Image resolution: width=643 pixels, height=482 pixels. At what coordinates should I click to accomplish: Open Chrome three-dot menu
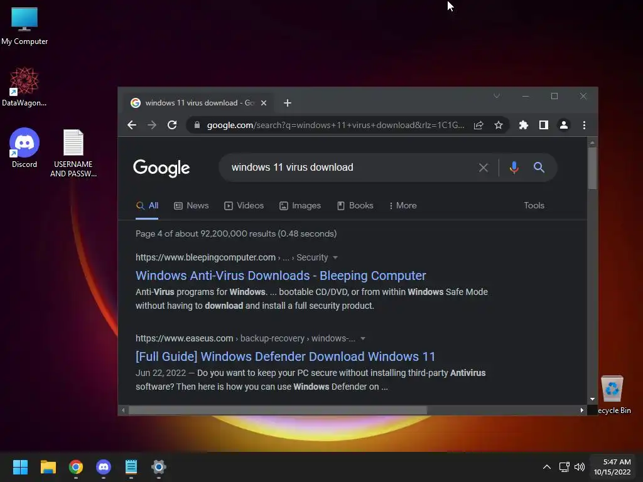pos(584,125)
